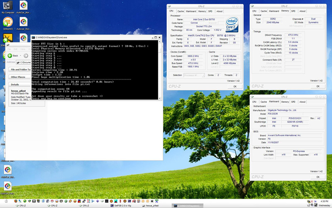
Task: Click the yellow smiley face dock icon
Action: tap(75, 201)
